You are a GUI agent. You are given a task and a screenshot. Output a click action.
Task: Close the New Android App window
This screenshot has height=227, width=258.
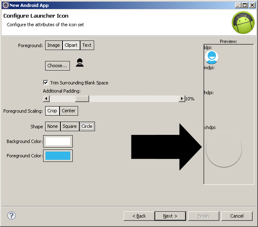(x=252, y=5)
